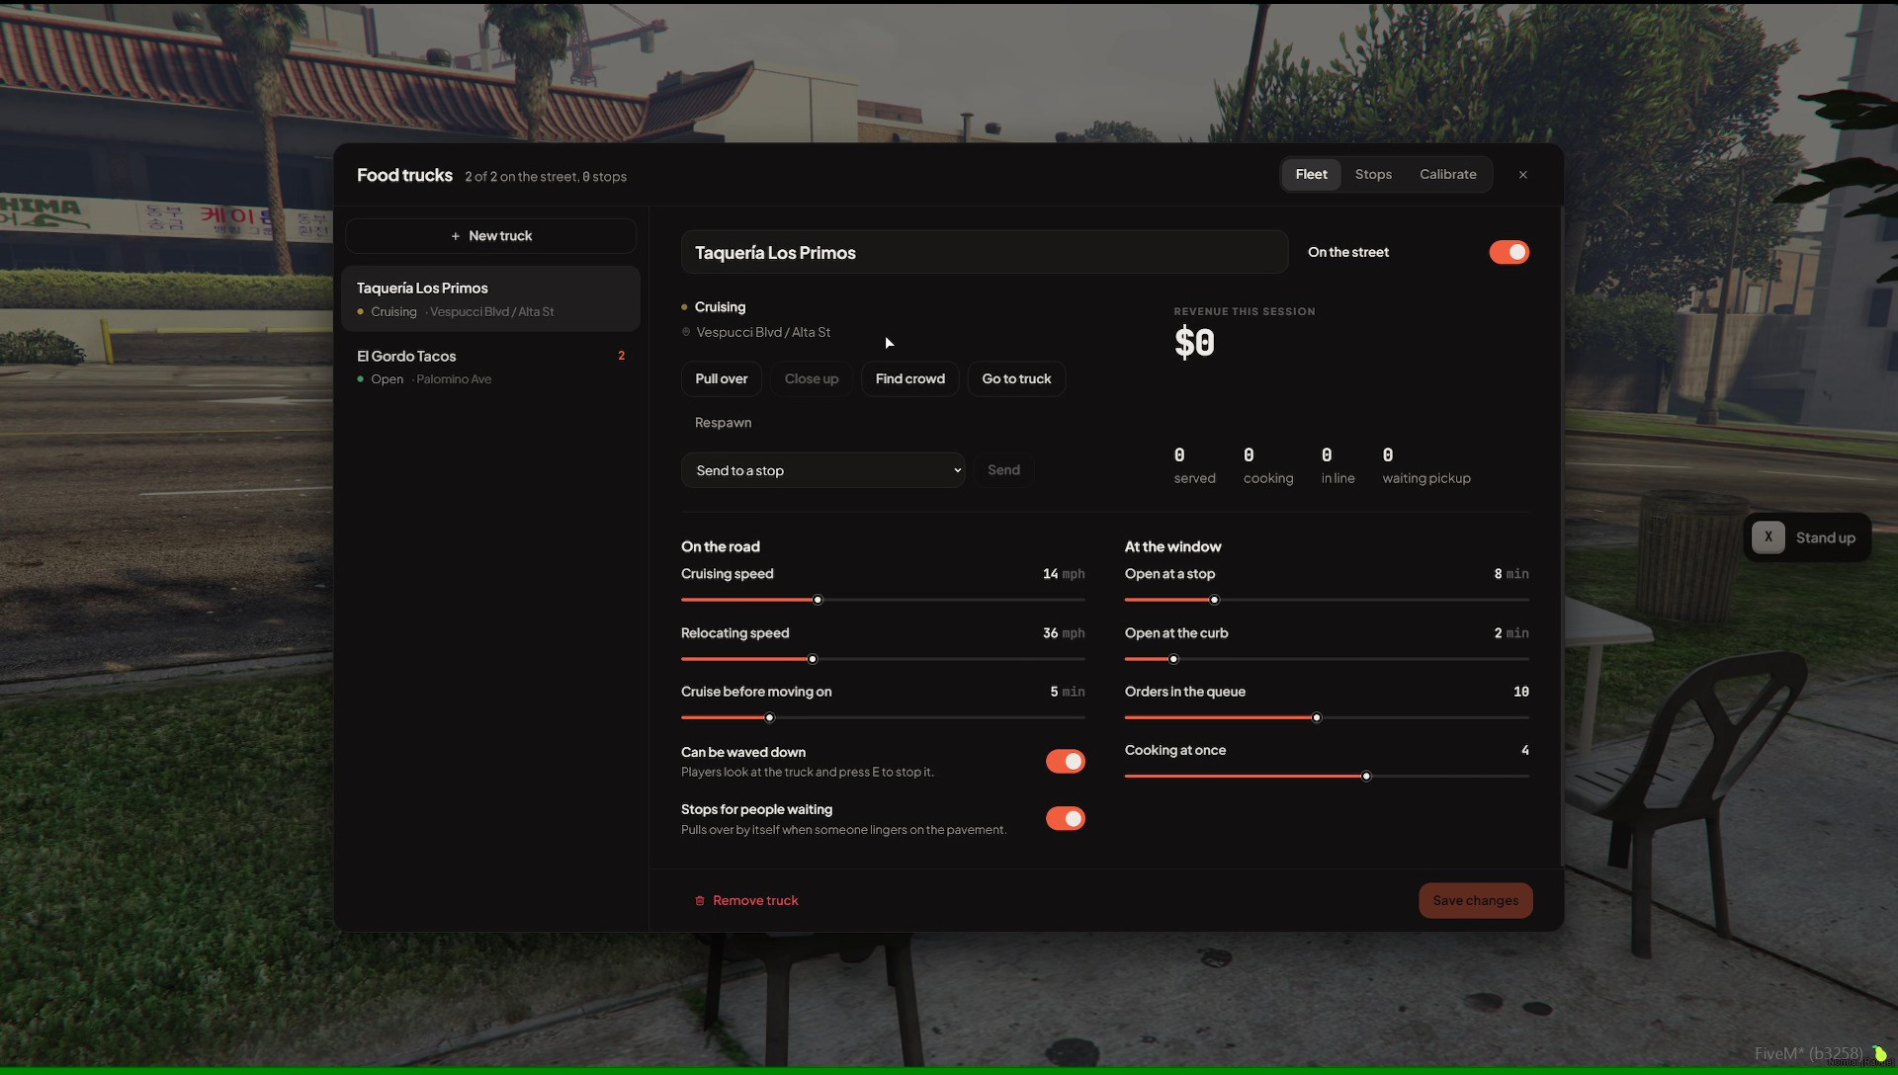Click the red 2 badge on El Gordo Tacos
This screenshot has height=1075, width=1898.
[x=622, y=356]
